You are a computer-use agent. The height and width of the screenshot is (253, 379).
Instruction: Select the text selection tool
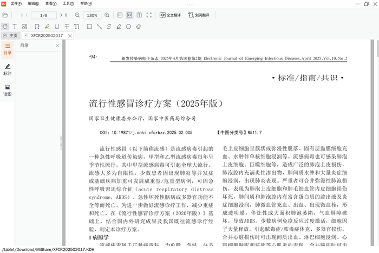16,26
